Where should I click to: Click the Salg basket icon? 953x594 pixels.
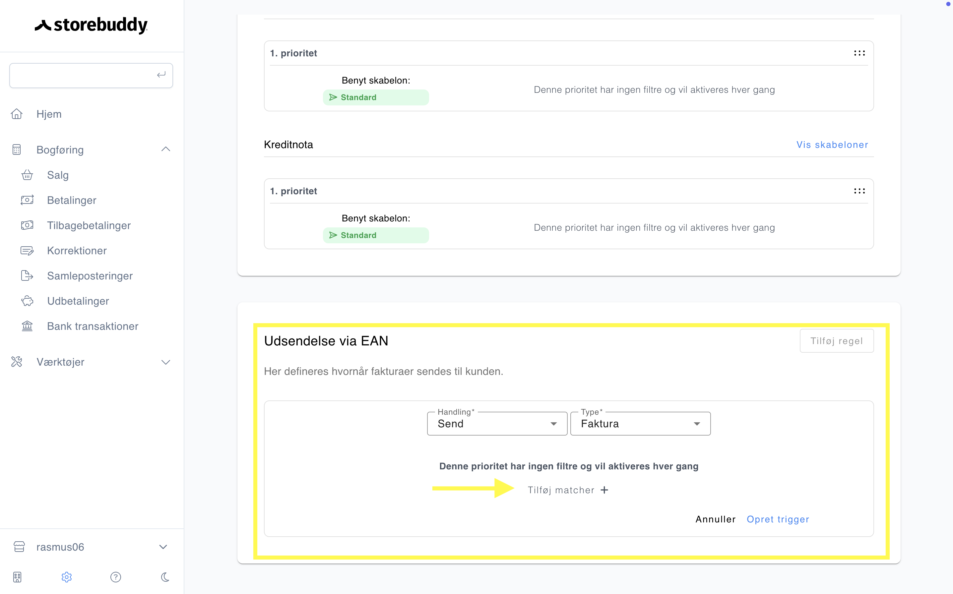(x=27, y=175)
